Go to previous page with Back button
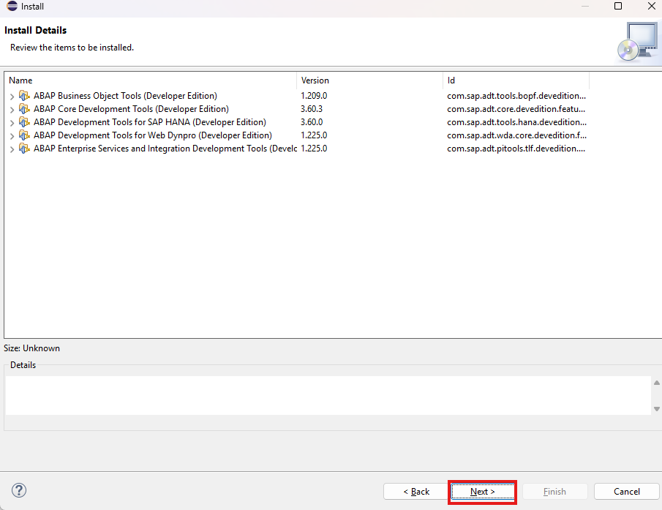This screenshot has width=662, height=510. click(416, 492)
